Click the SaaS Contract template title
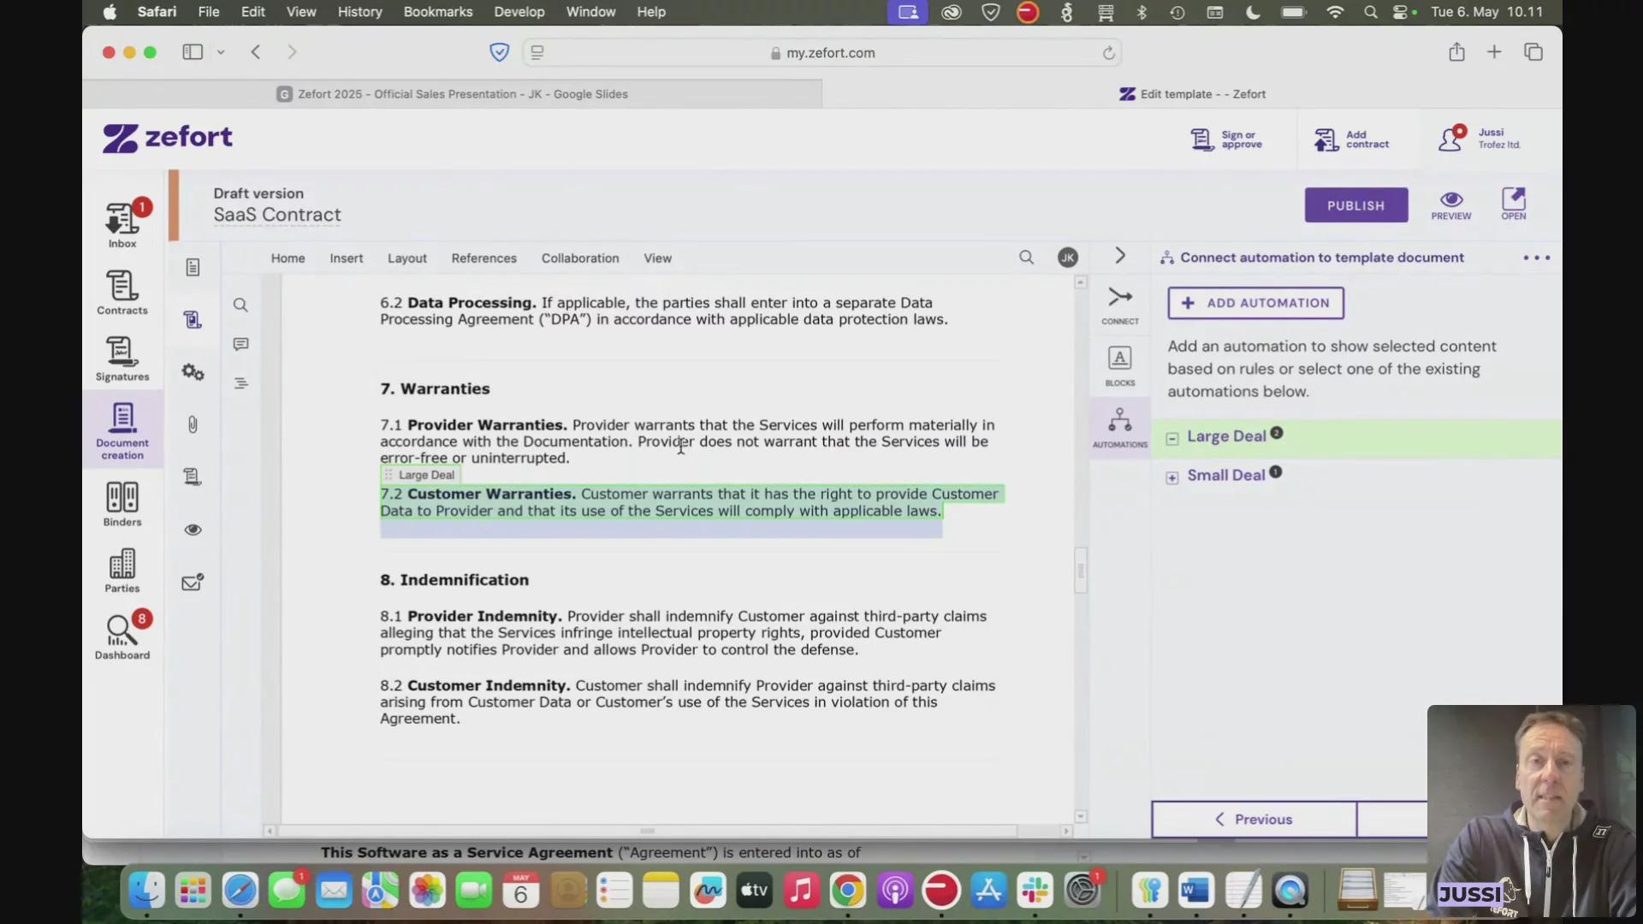1643x924 pixels. click(277, 215)
